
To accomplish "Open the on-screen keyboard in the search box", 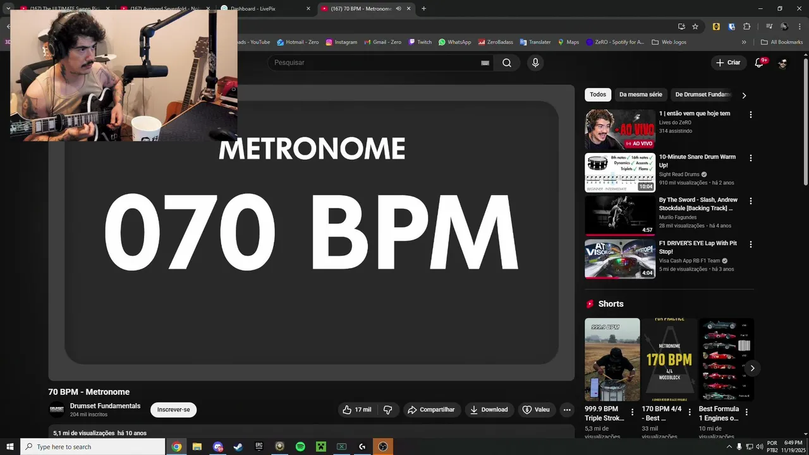I will (485, 63).
